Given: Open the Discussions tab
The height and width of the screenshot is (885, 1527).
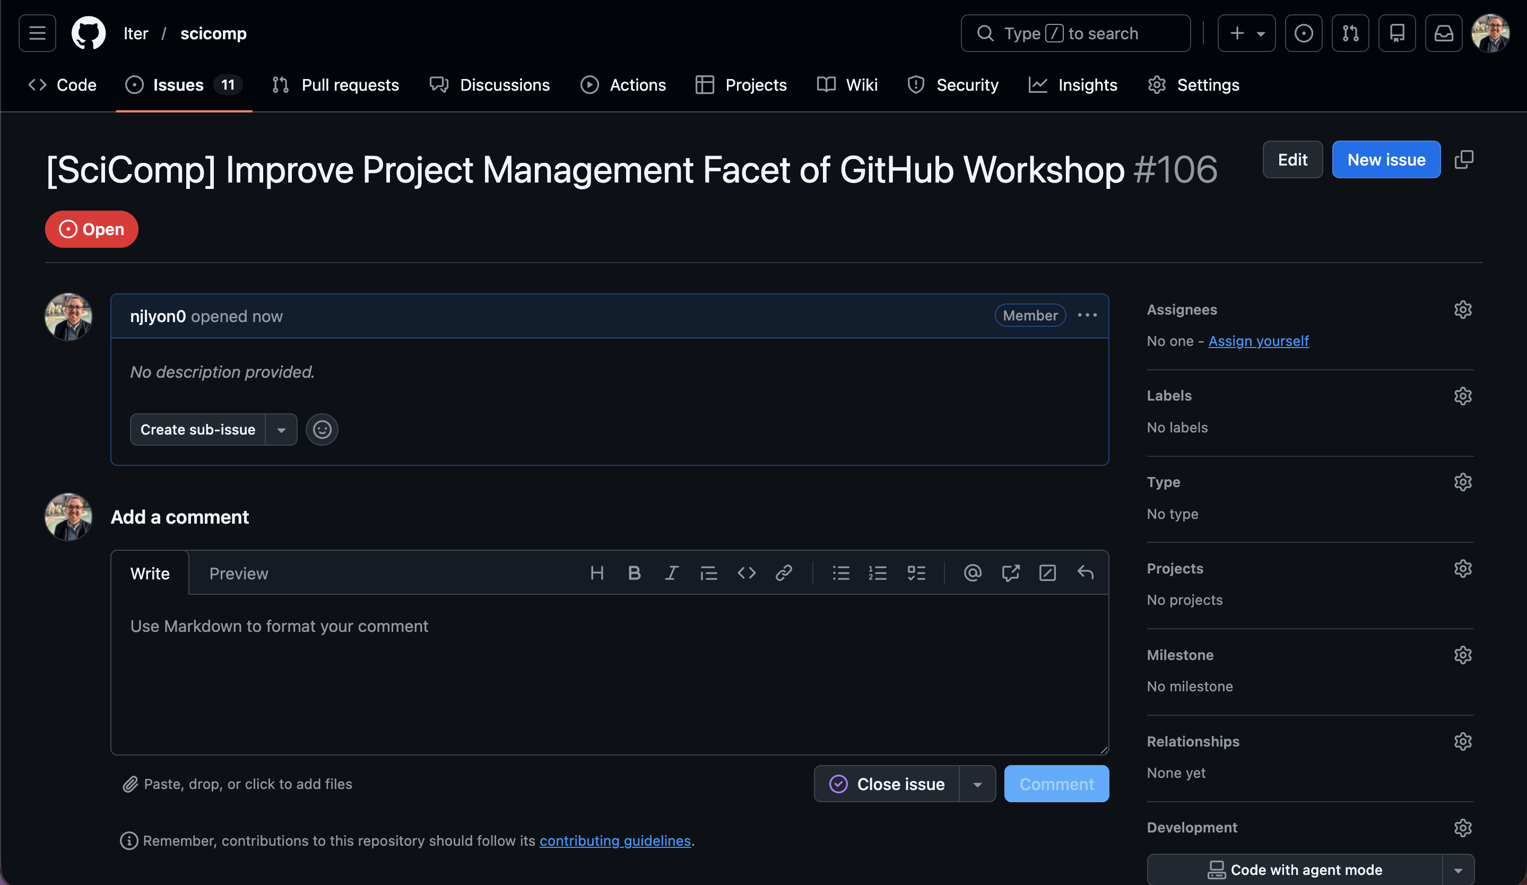Looking at the screenshot, I should click(x=490, y=85).
